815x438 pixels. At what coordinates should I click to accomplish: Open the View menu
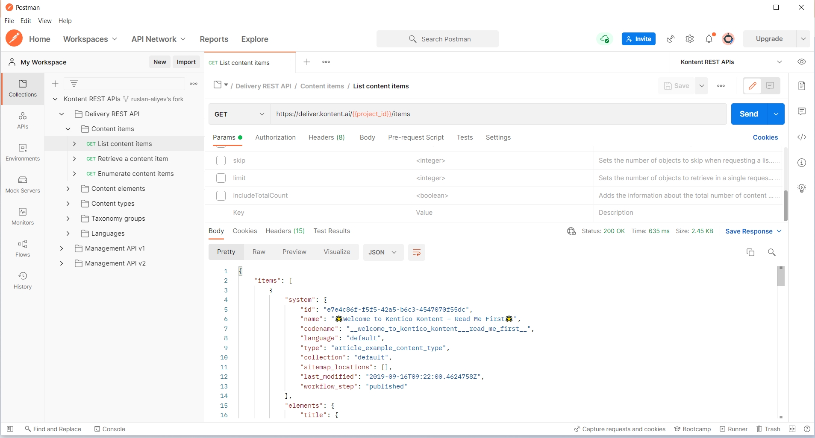[44, 21]
